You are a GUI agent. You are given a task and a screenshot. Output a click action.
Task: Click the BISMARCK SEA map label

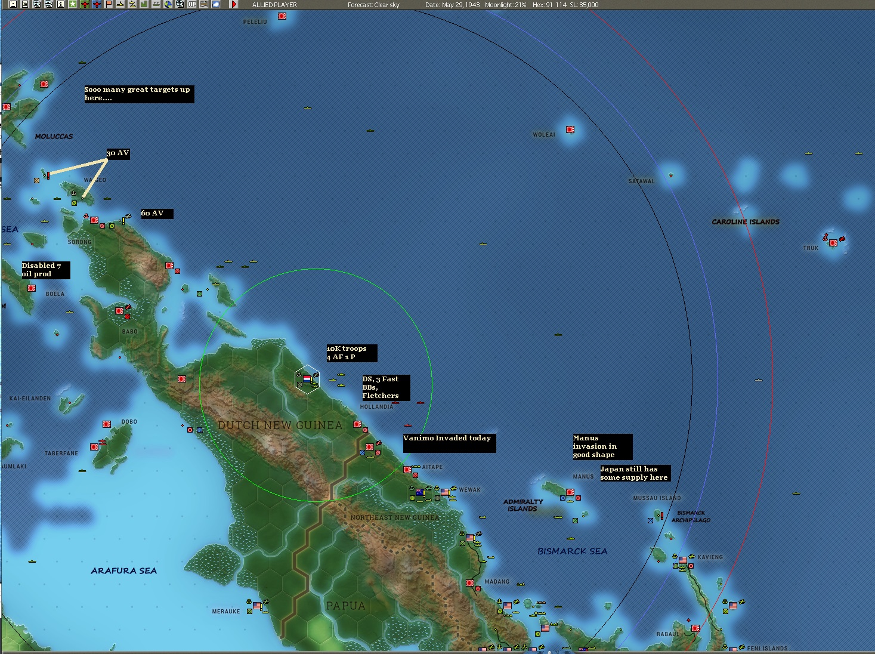click(x=573, y=551)
